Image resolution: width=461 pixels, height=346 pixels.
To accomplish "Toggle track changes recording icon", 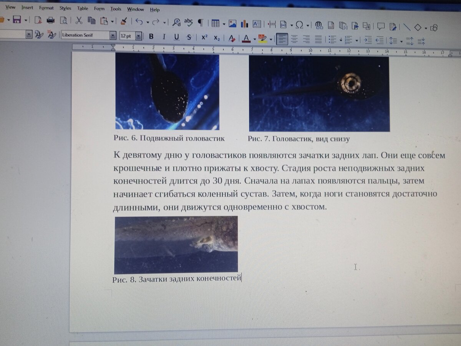I will (x=393, y=27).
